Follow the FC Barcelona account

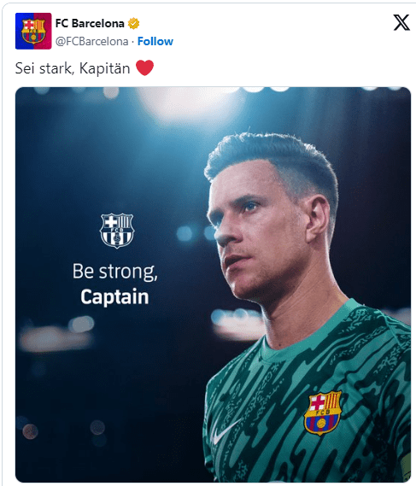pos(155,41)
